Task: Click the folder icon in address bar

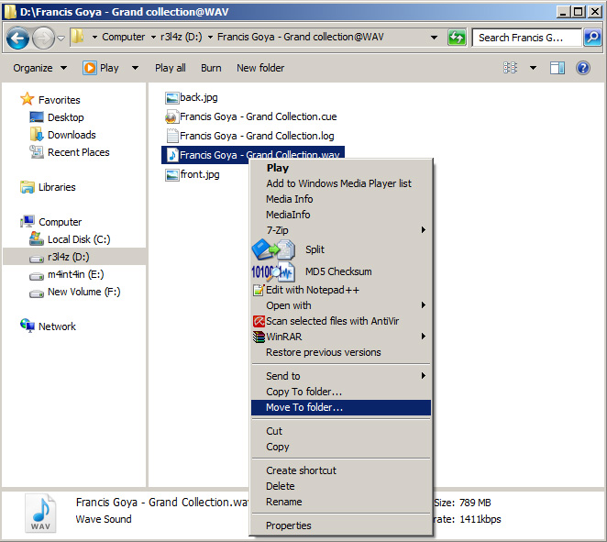Action: 78,37
